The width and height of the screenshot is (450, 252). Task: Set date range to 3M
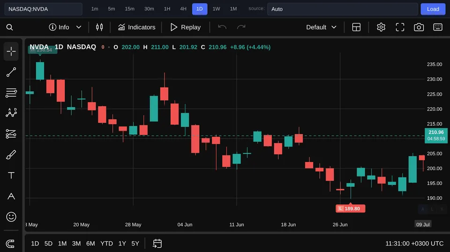[x=76, y=244]
